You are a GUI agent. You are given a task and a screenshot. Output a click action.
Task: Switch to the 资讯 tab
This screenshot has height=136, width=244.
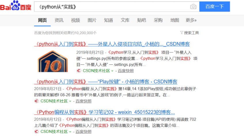click(59, 20)
